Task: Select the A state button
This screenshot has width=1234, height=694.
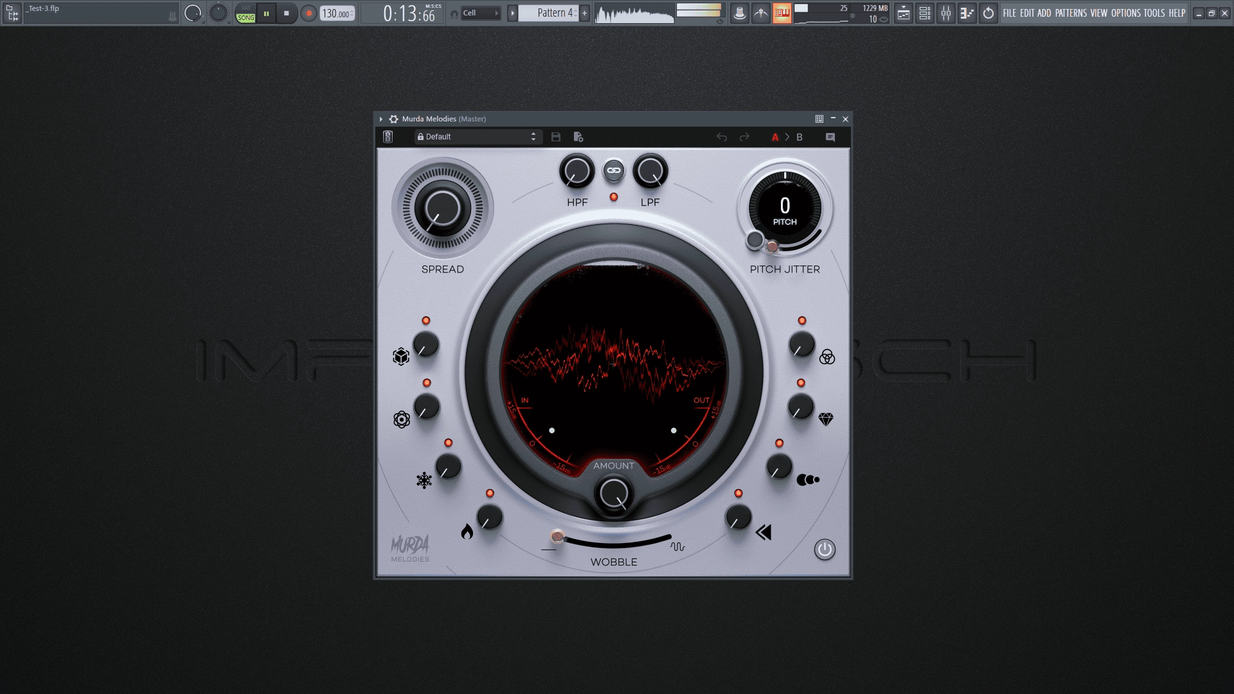Action: pos(775,137)
